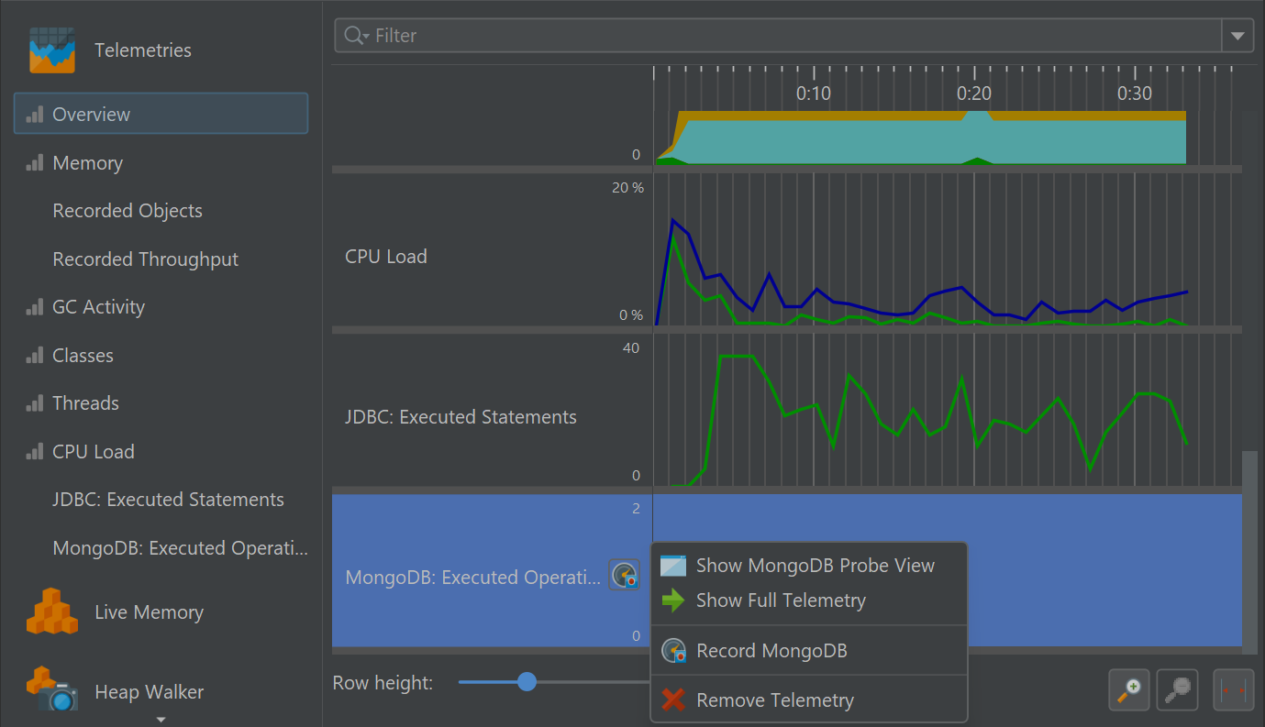The image size is (1265, 727).
Task: Go to Recorded Throughput view
Action: (145, 259)
